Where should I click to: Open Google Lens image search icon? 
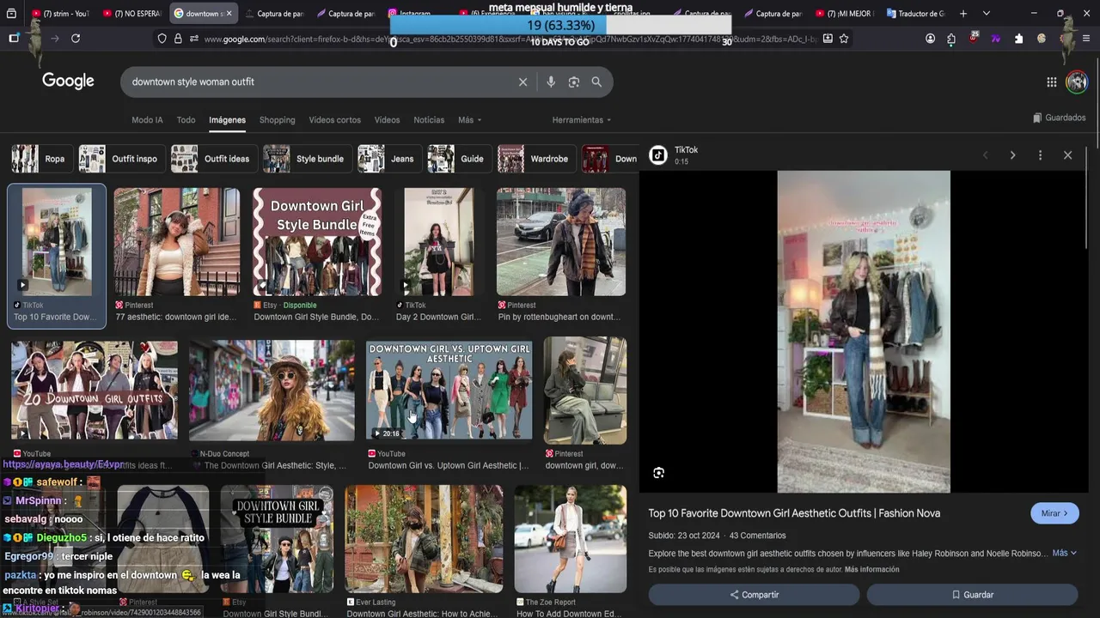point(573,82)
